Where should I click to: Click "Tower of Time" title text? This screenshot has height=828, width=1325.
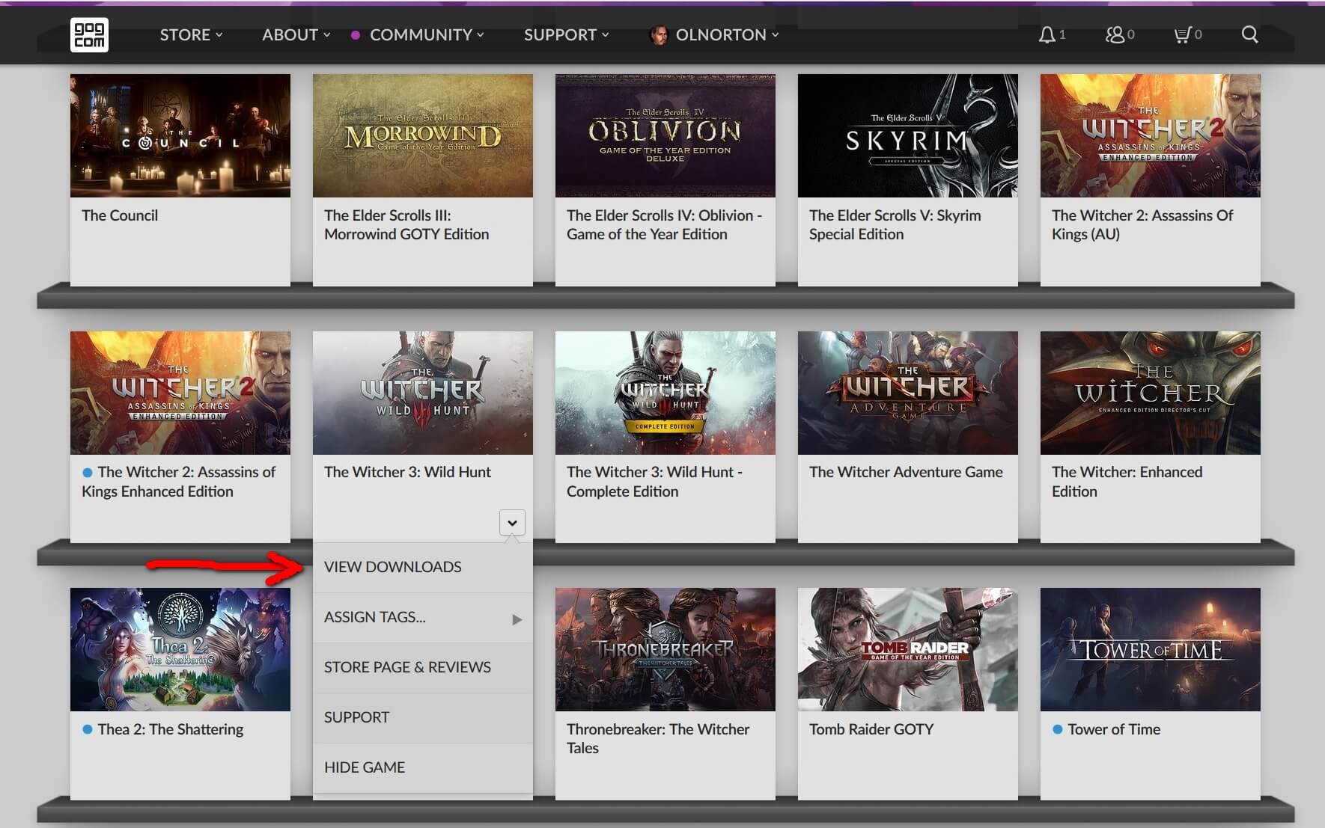1114,729
